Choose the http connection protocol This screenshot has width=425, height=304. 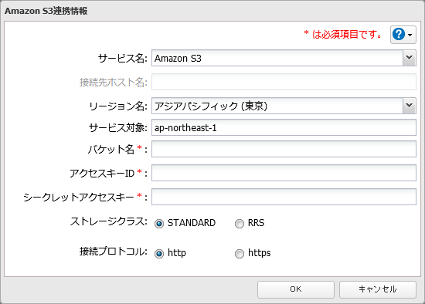(x=159, y=254)
